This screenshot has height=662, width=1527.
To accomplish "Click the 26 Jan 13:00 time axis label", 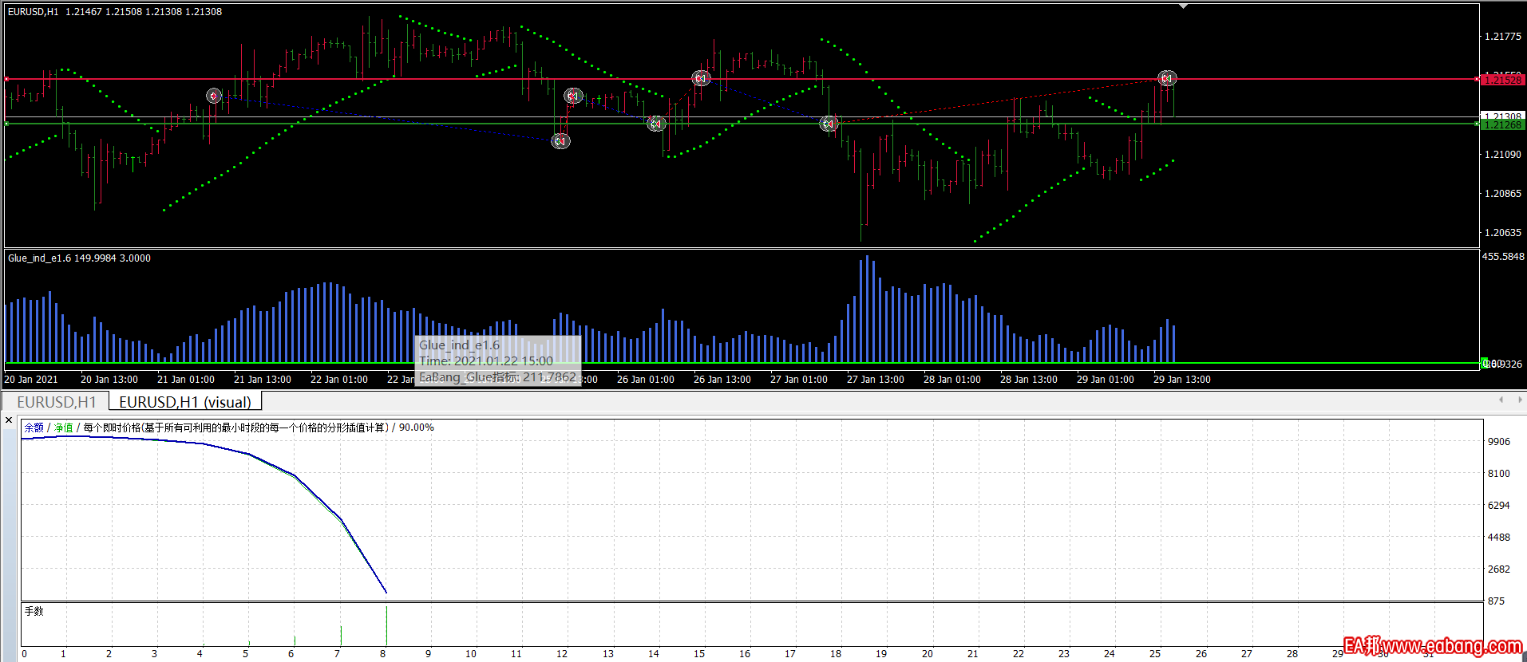I will [x=722, y=380].
